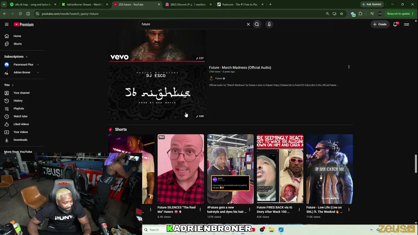Open the YouTube account avatar menu
418x235 pixels.
coord(407,24)
